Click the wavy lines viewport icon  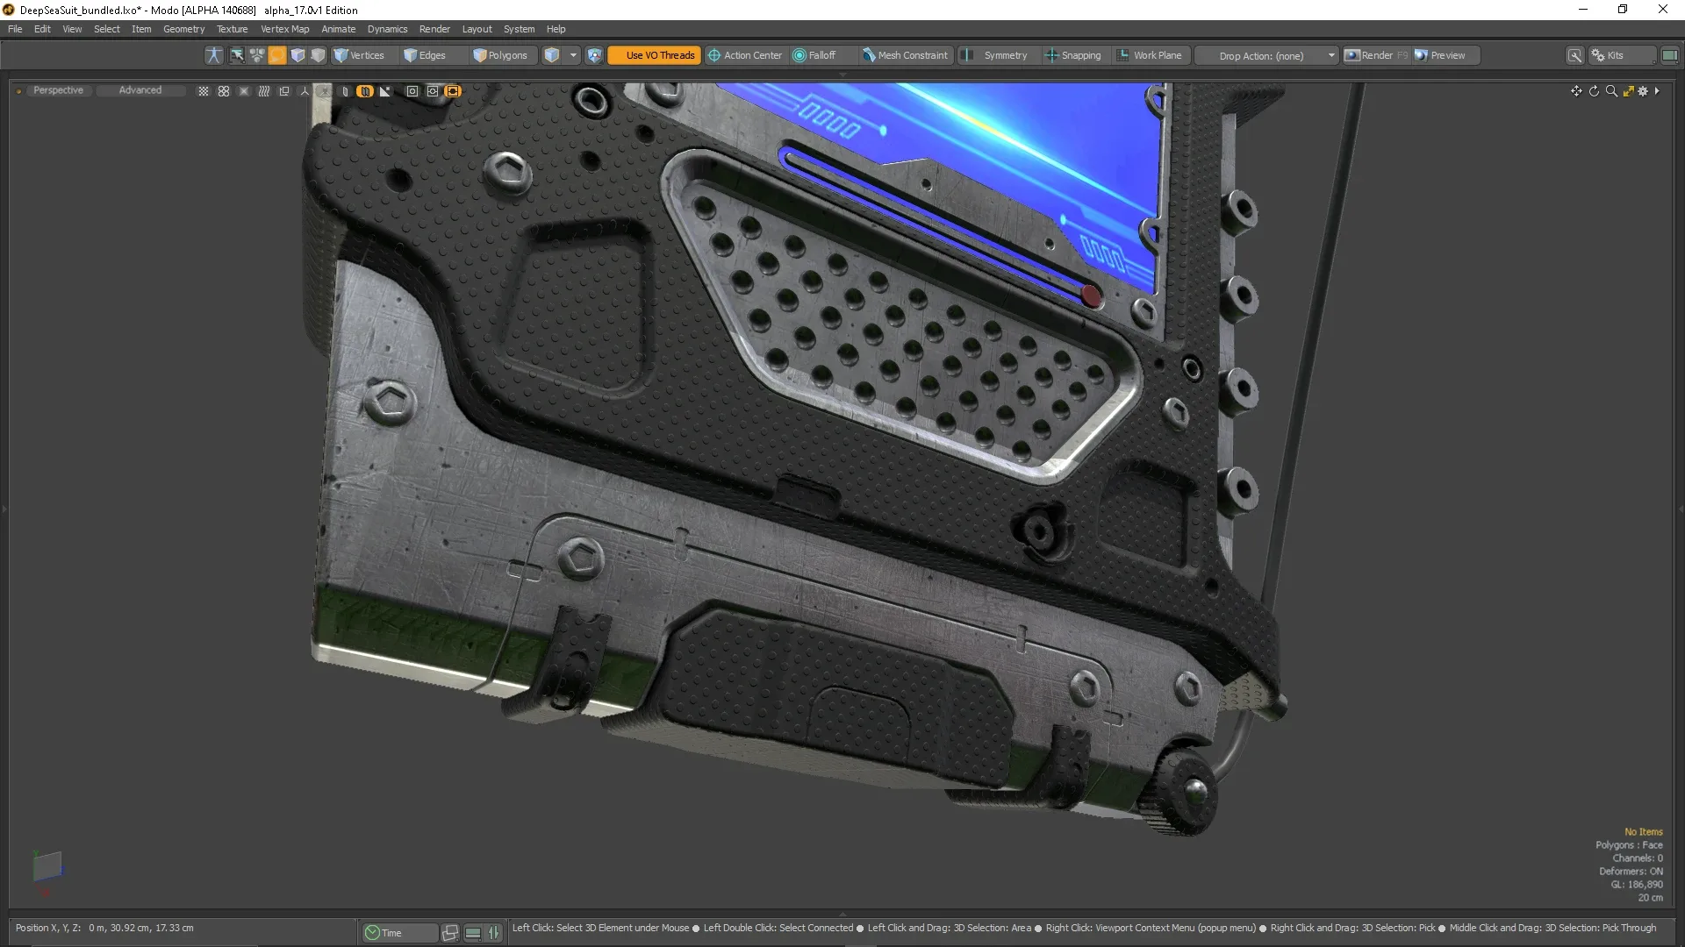point(264,91)
